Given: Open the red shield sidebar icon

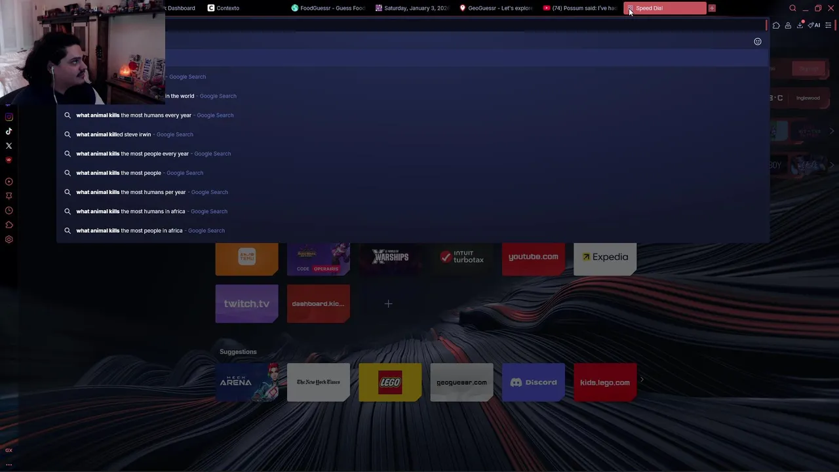Looking at the screenshot, I should coord(9,160).
